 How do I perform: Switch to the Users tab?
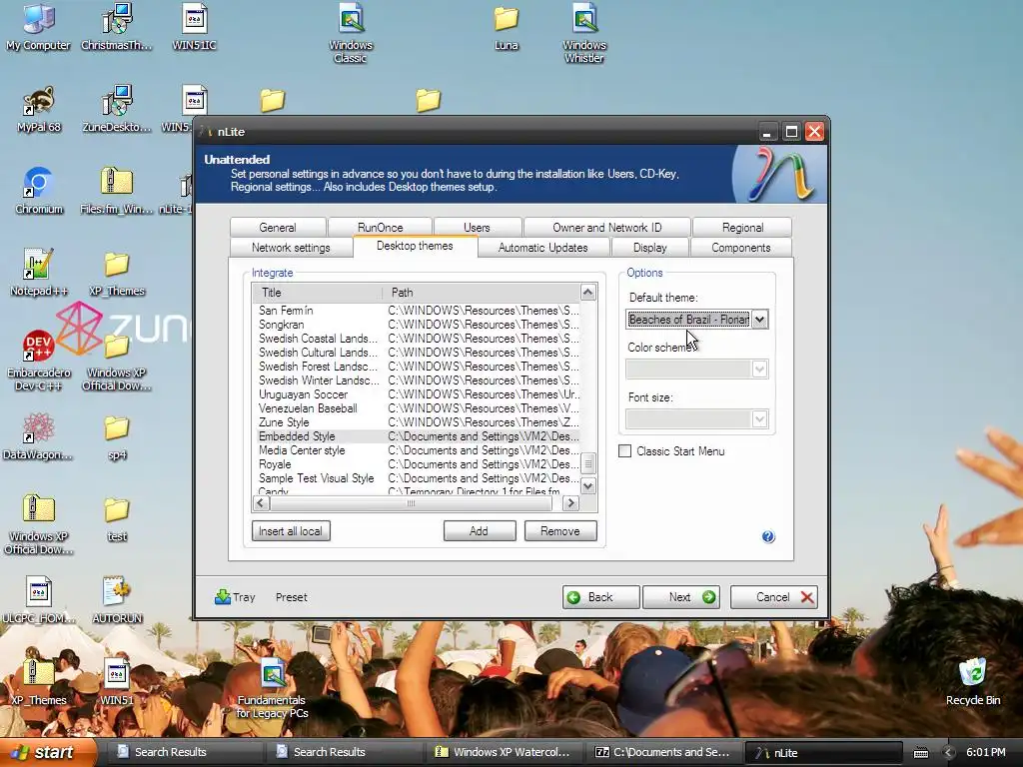[x=477, y=227]
